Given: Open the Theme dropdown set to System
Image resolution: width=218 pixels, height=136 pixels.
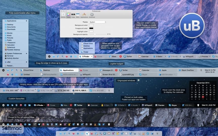Looking at the screenshot, I should [x=98, y=22].
